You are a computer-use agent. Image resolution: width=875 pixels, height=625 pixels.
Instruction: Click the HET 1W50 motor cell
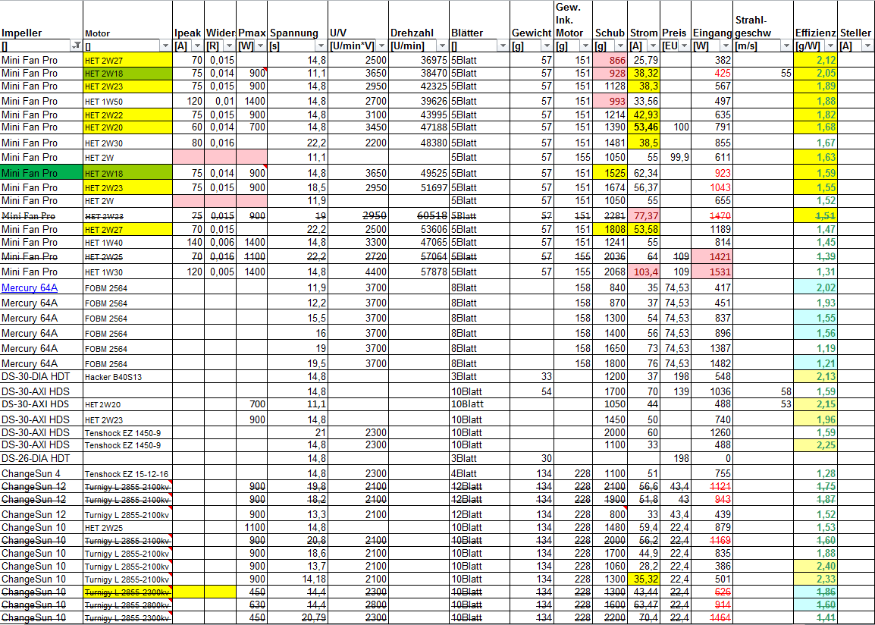point(104,102)
